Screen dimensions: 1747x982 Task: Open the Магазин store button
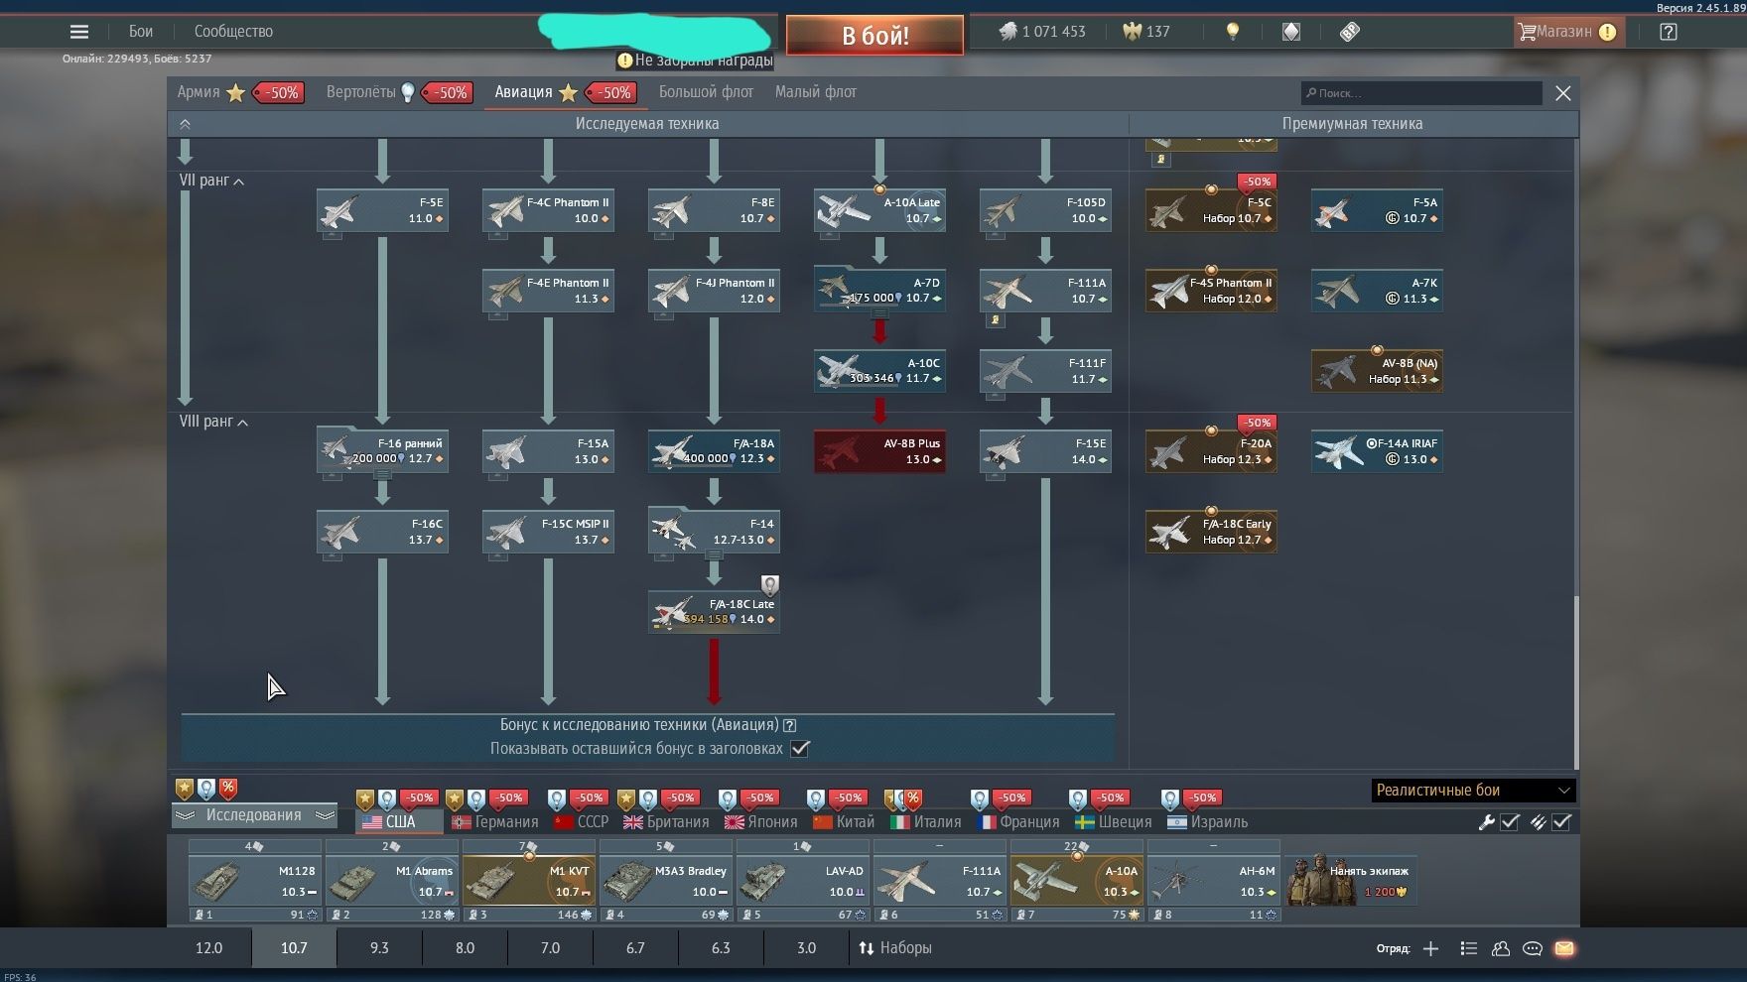click(x=1567, y=32)
